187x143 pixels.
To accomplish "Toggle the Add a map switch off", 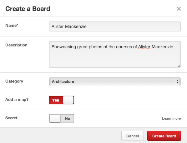I will pyautogui.click(x=62, y=100).
